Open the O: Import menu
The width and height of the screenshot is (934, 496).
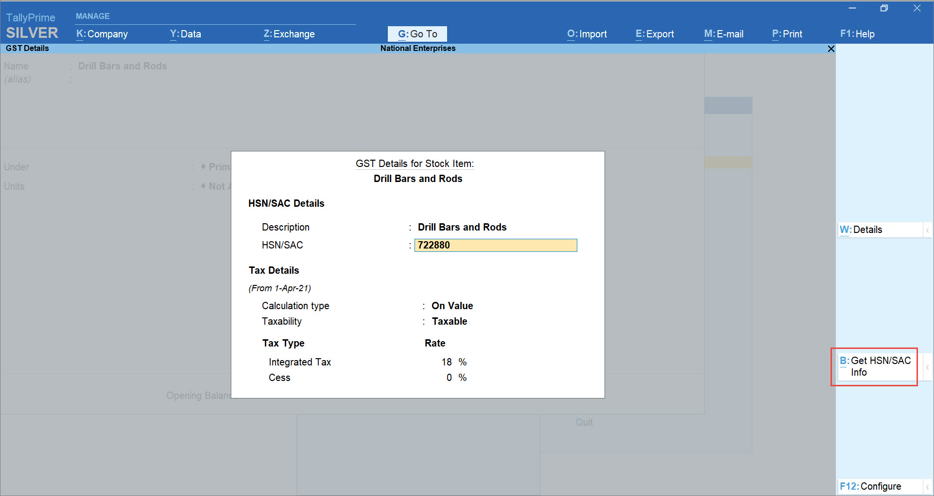(587, 34)
